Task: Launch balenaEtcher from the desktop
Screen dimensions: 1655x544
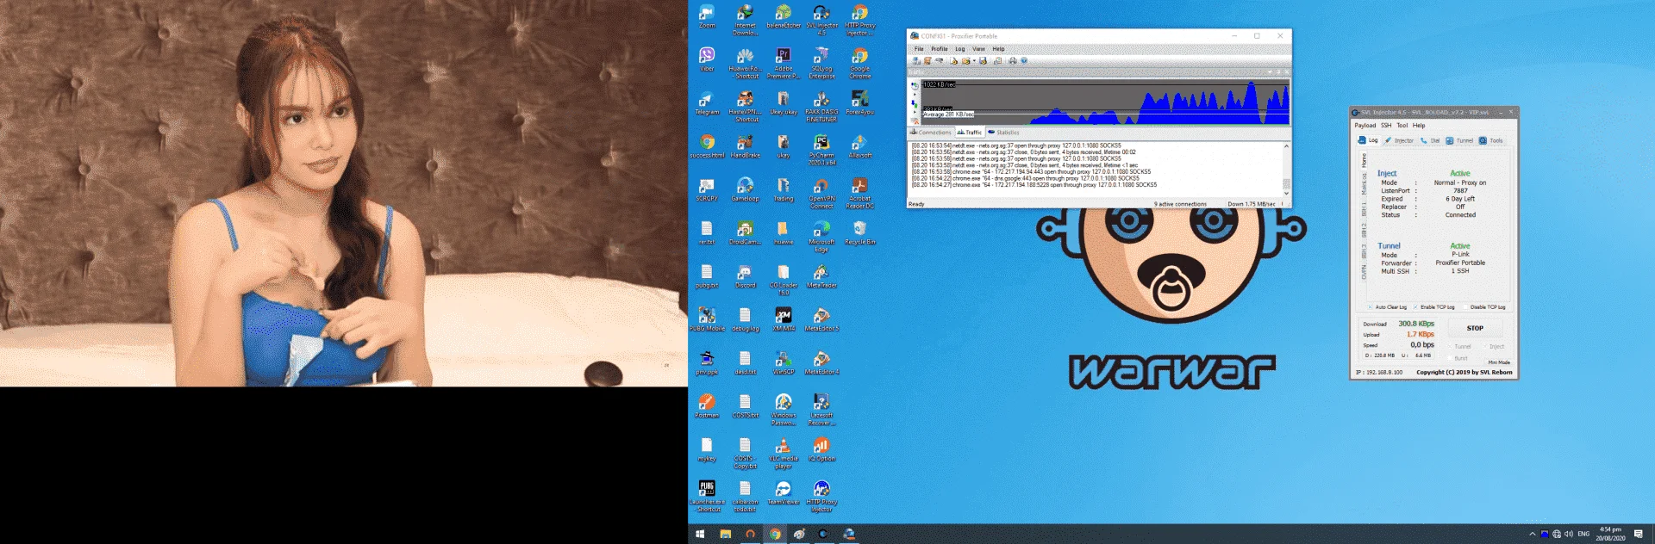Action: [x=783, y=17]
